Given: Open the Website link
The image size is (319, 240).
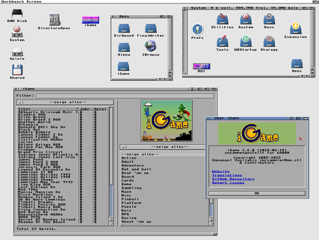Looking at the screenshot, I should (221, 171).
